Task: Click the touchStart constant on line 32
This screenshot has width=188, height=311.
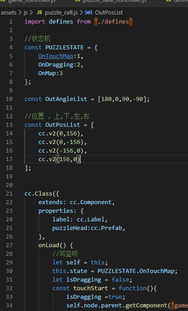Action: tap(91, 288)
